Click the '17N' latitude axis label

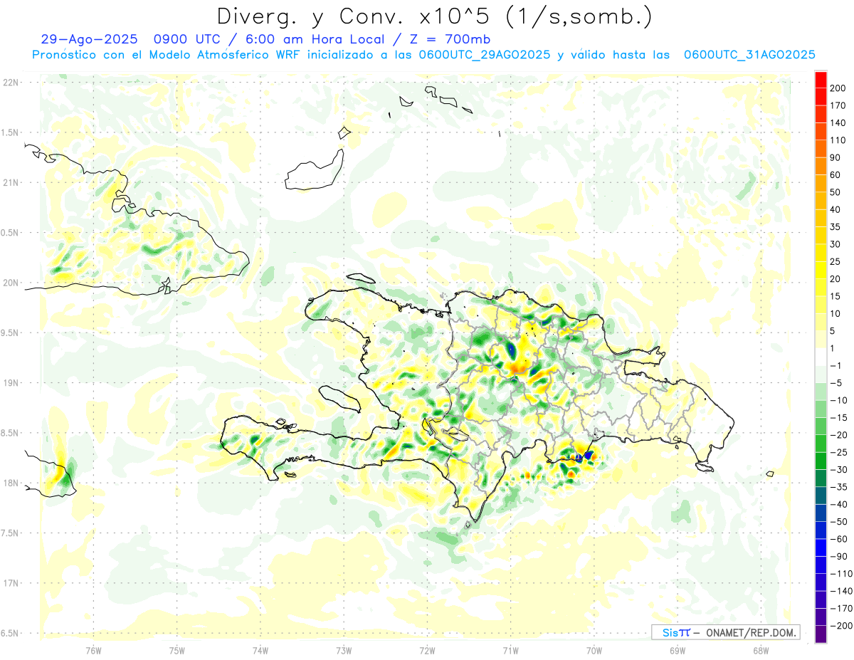[x=10, y=583]
